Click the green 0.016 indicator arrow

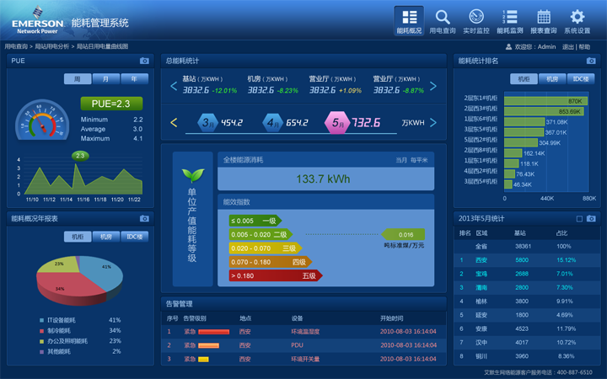point(403,234)
